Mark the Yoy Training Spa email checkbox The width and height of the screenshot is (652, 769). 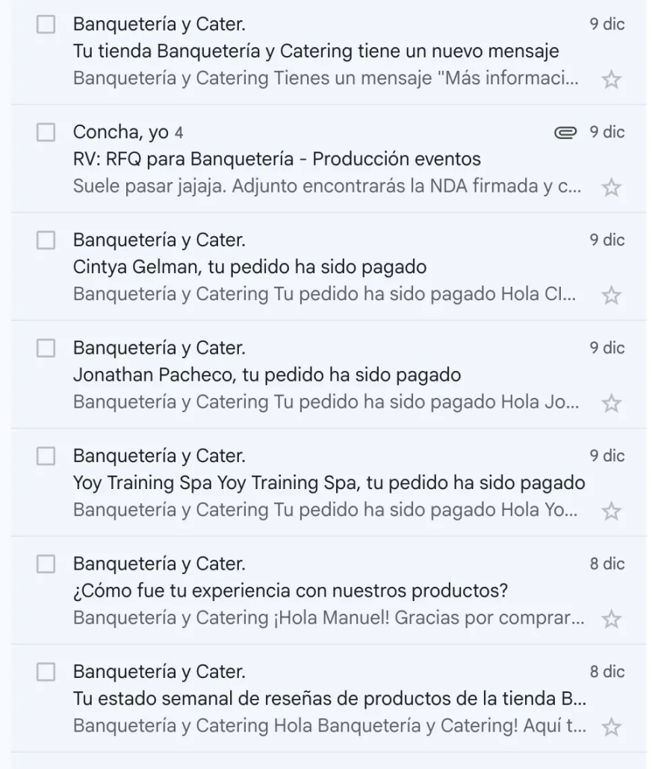pos(46,456)
